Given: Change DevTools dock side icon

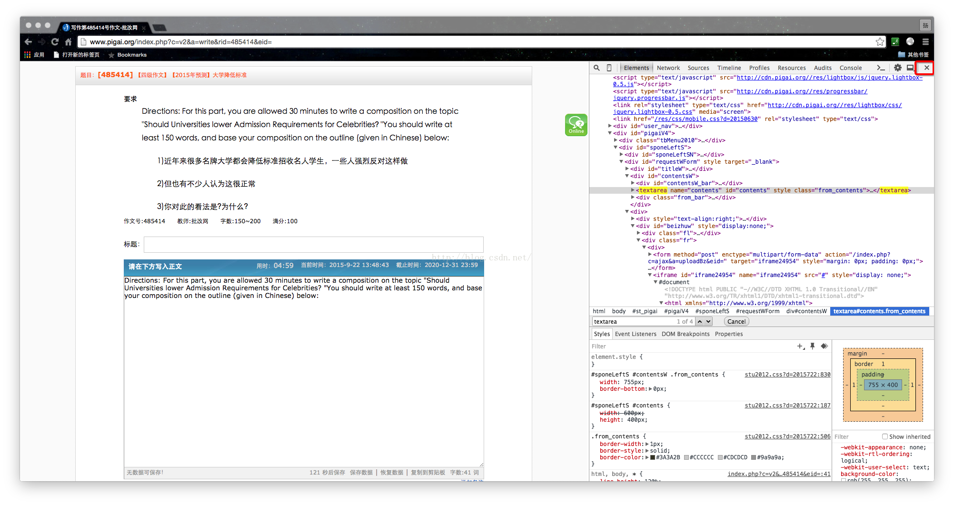Looking at the screenshot, I should tap(910, 68).
